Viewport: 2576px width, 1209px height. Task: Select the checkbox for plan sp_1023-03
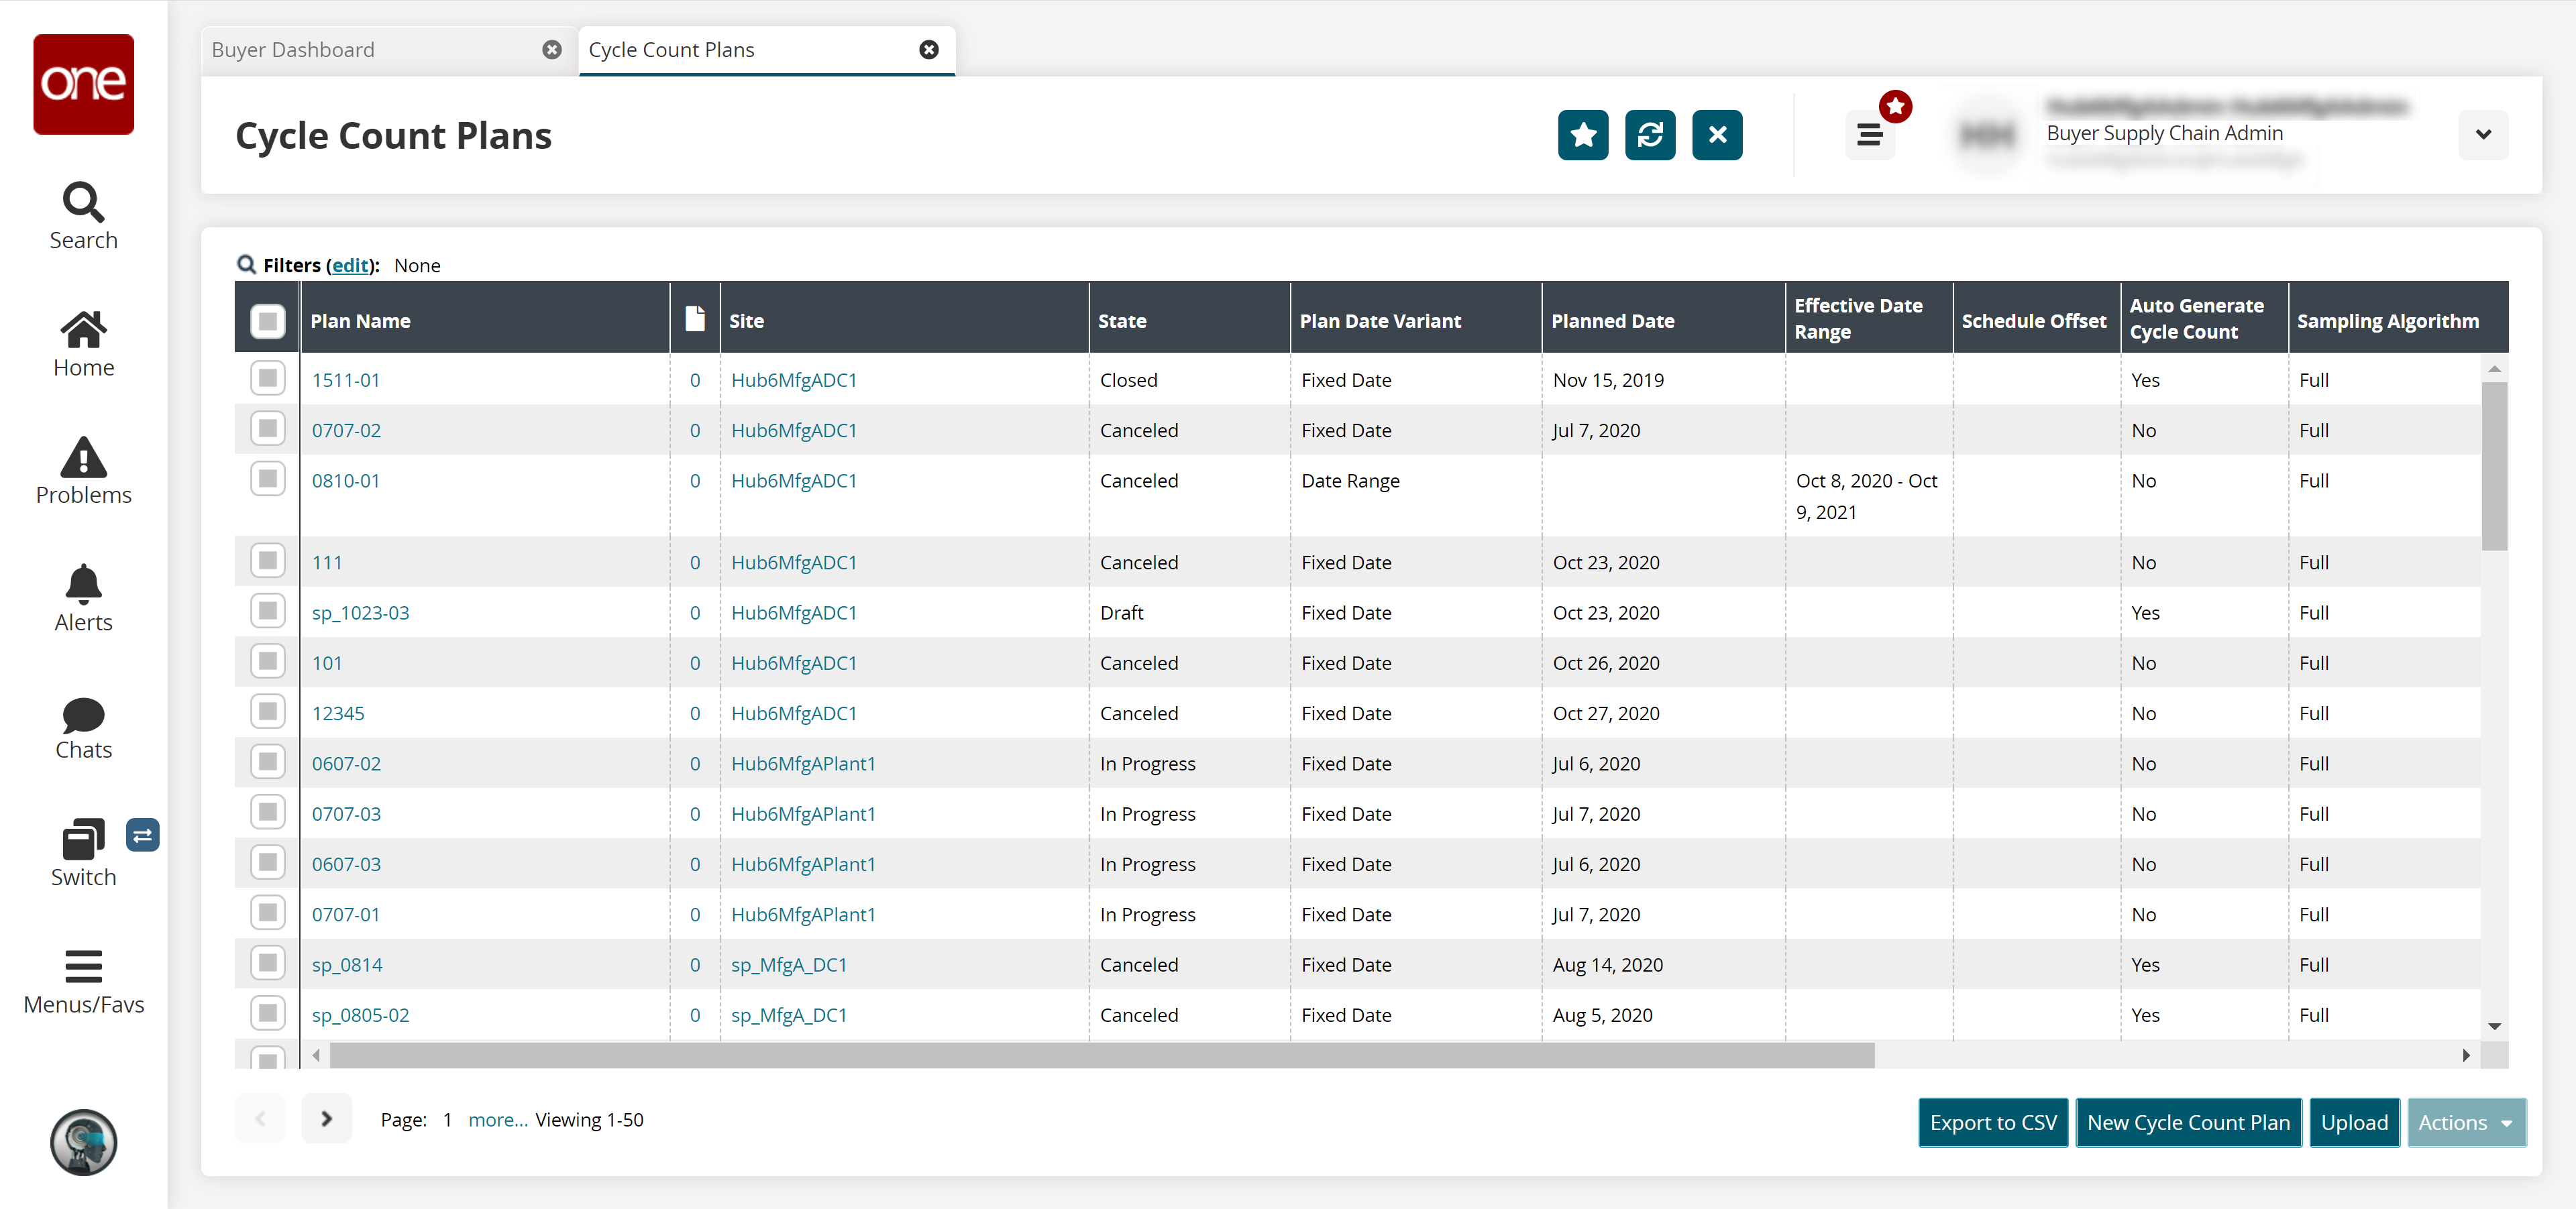[x=267, y=610]
